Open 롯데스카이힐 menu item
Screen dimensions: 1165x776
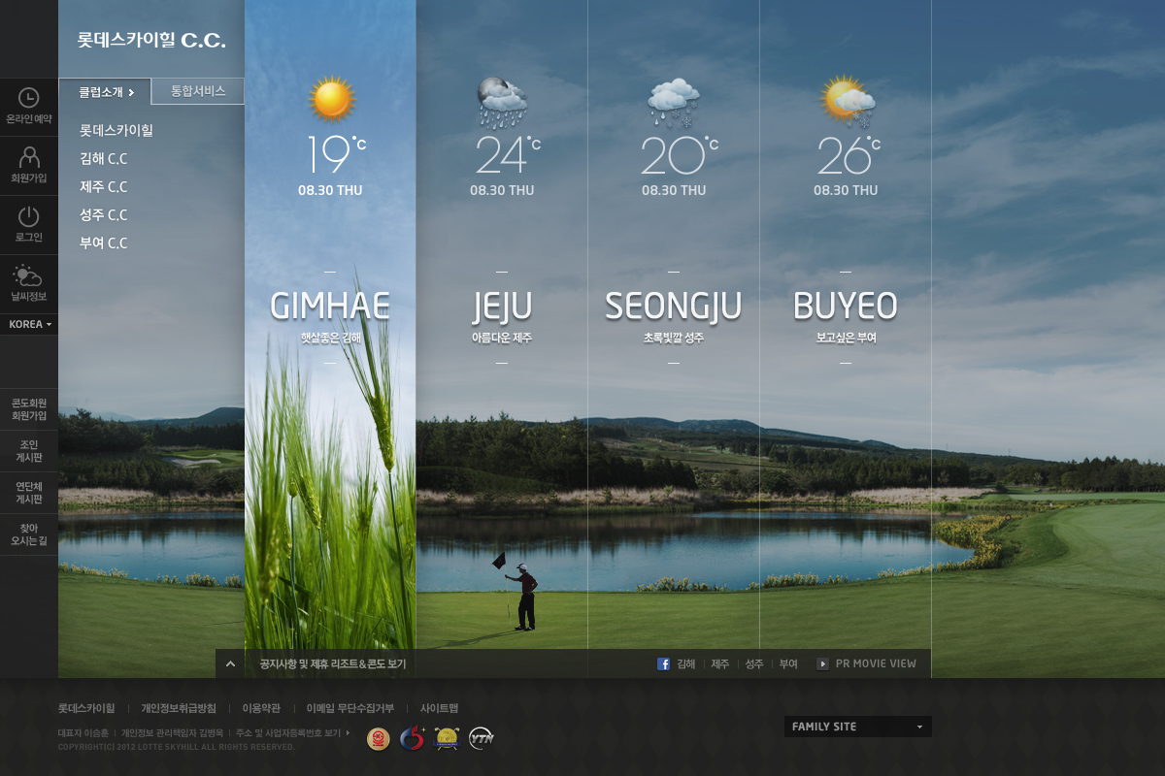pyautogui.click(x=116, y=130)
